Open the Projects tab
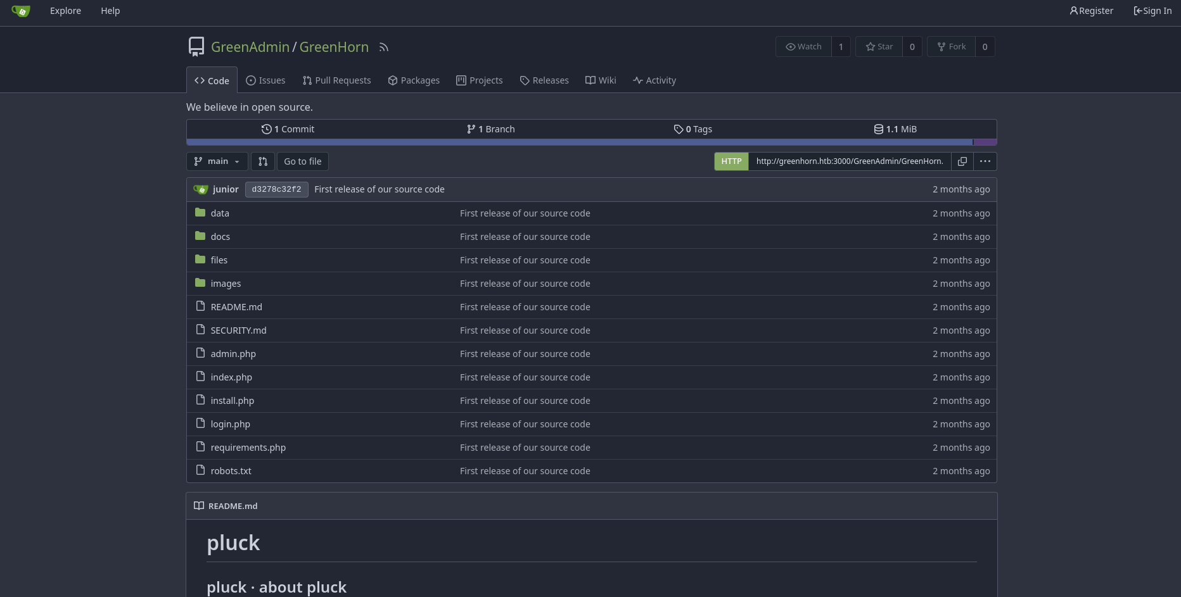Viewport: 1181px width, 597px height. 480,80
